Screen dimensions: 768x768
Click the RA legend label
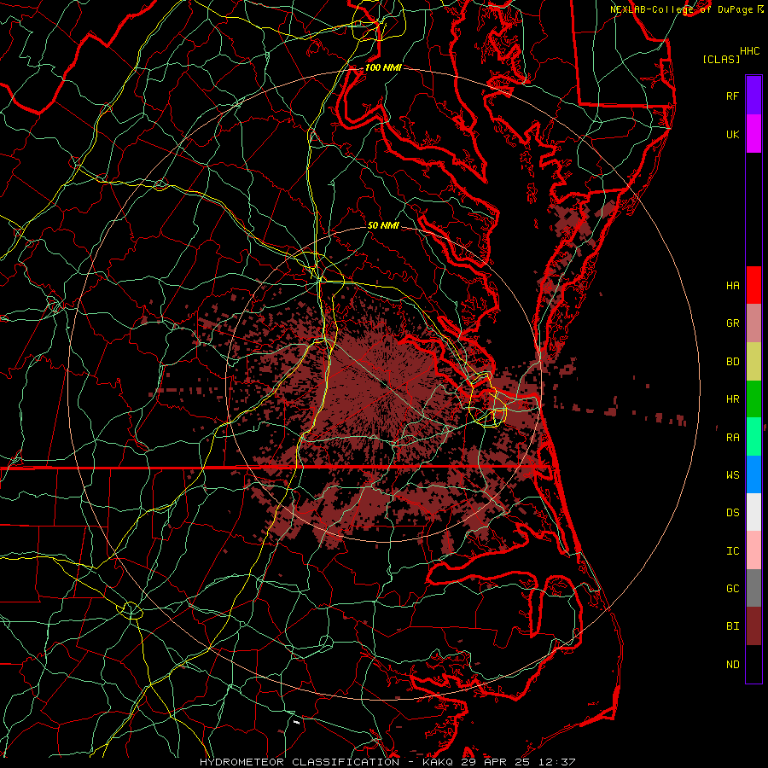[x=732, y=437]
